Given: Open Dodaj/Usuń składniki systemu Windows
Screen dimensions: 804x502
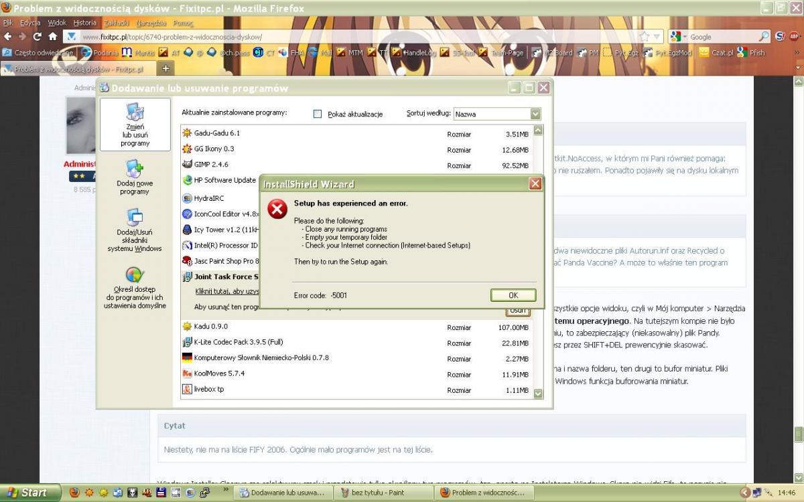Looking at the screenshot, I should click(x=135, y=230).
